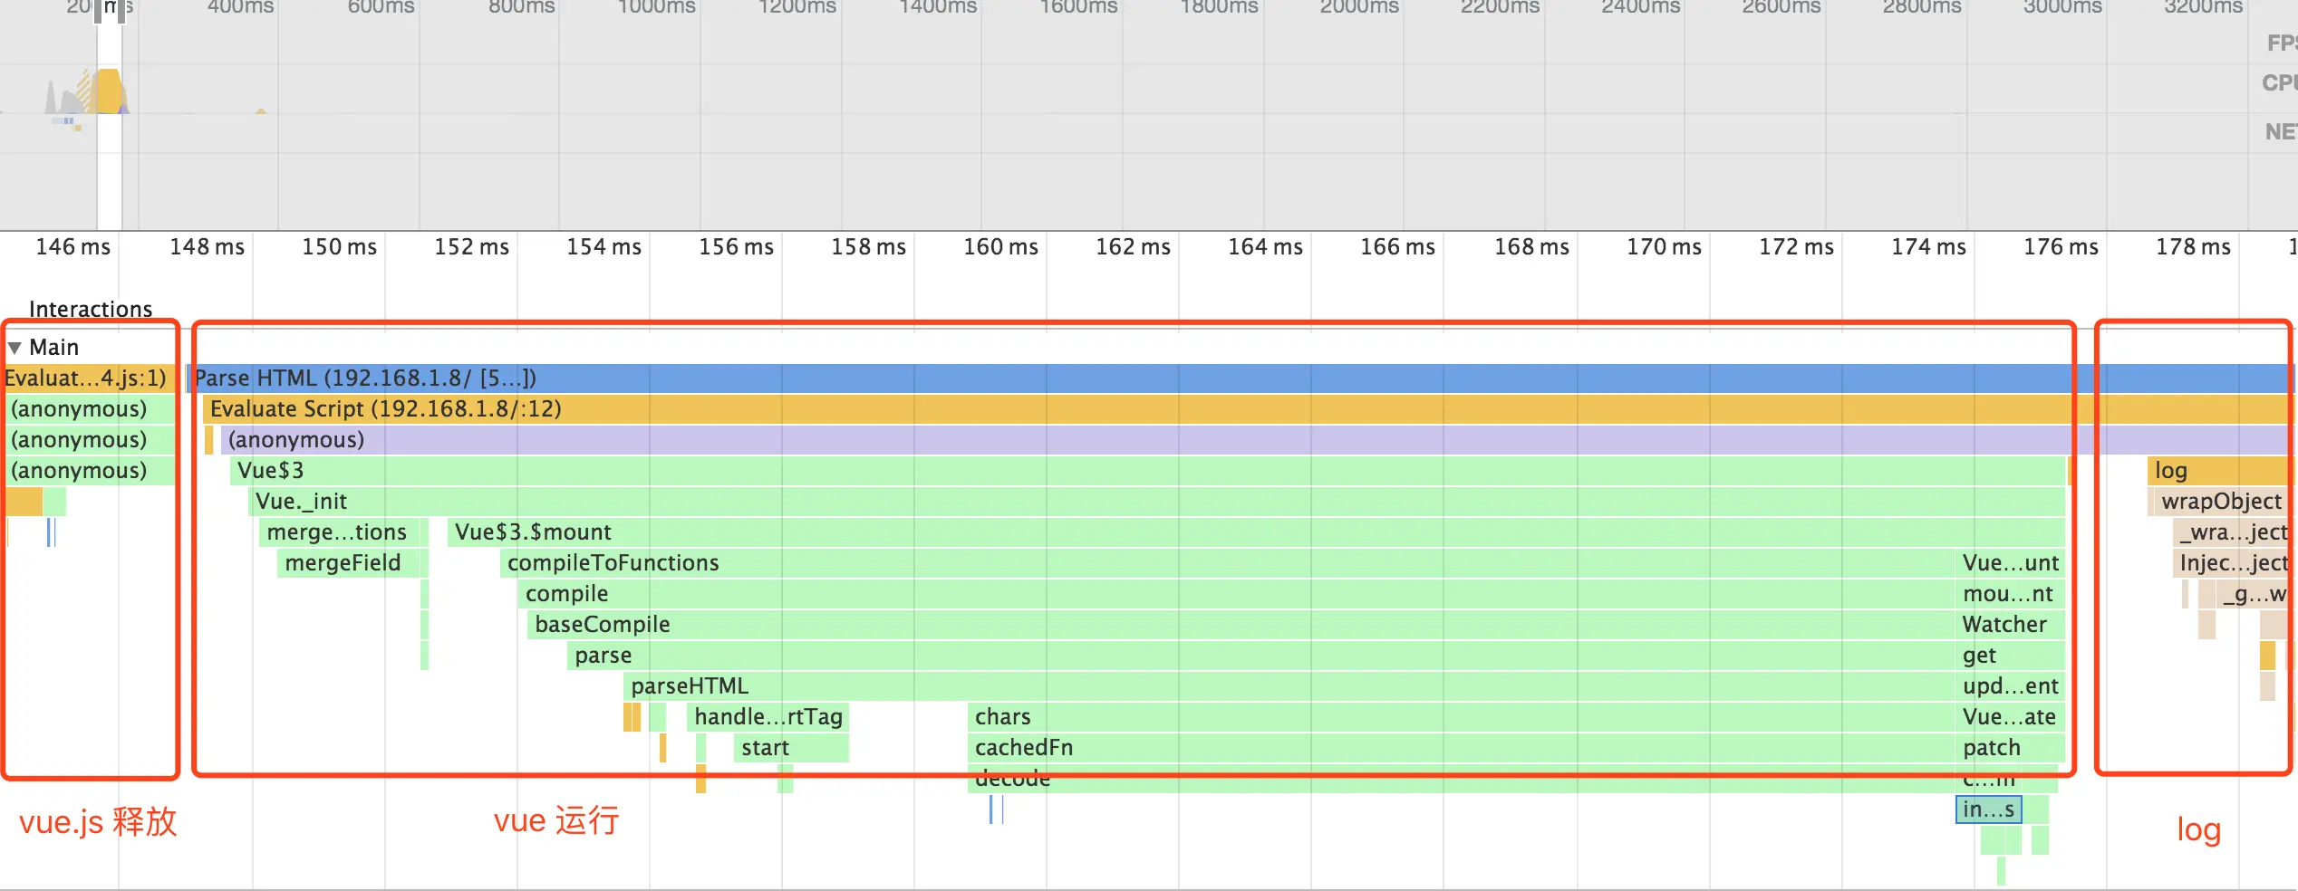This screenshot has height=891, width=2298.
Task: Select the start call frame
Action: pyautogui.click(x=791, y=747)
